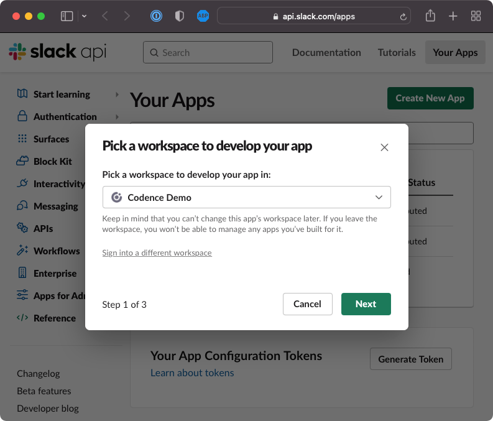
Task: Click the chat bubble Messaging icon
Action: pos(22,206)
